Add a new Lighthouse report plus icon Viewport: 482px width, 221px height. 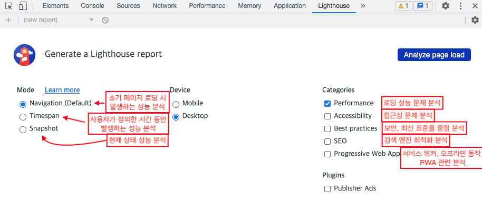[x=8, y=20]
